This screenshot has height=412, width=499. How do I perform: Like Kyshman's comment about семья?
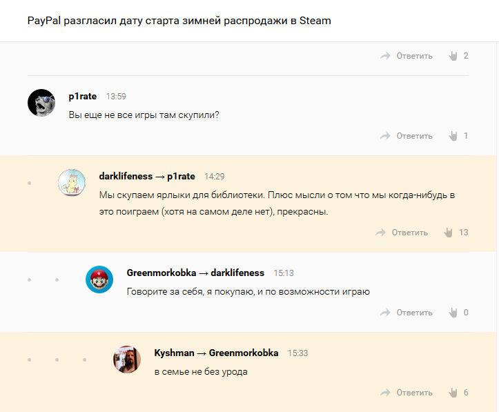point(453,393)
